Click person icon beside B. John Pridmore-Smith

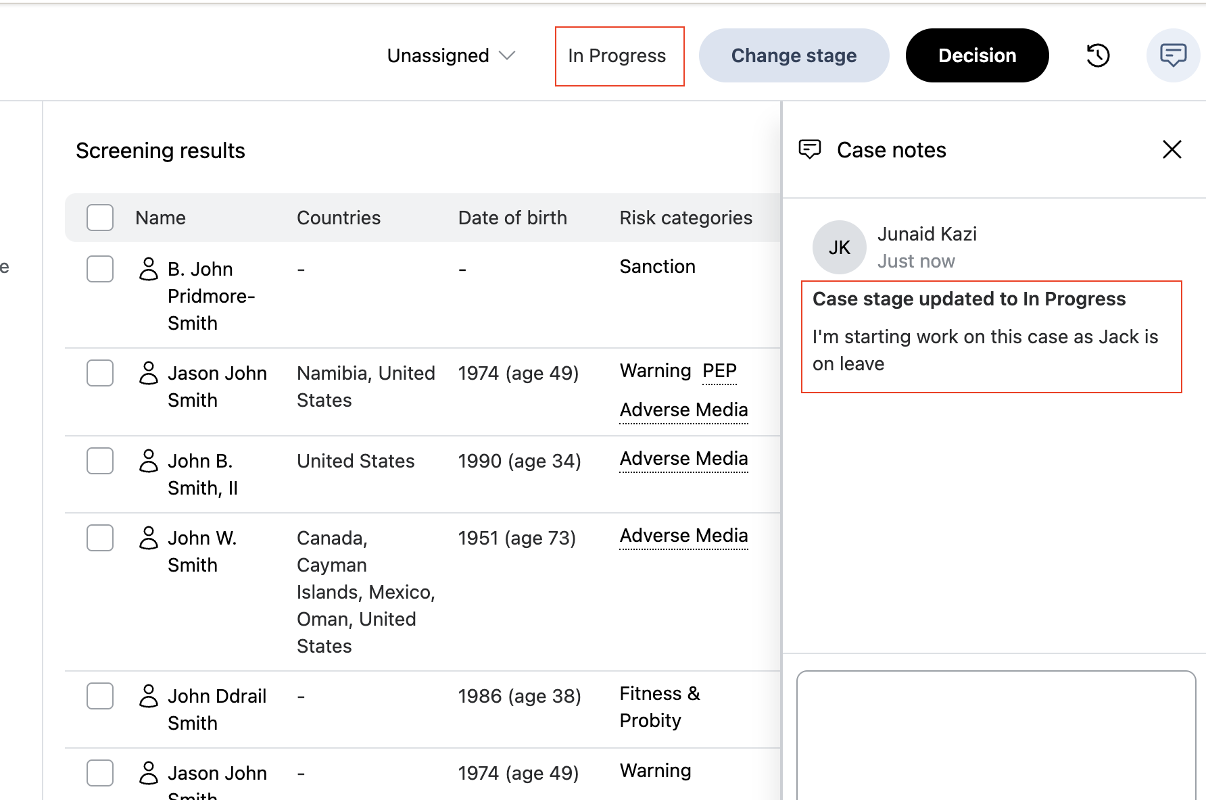(x=149, y=269)
